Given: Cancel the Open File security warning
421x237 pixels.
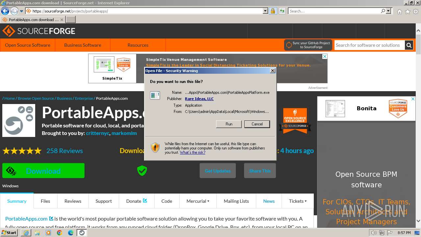Looking at the screenshot, I should tap(257, 124).
